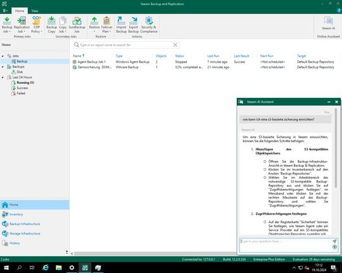342x273 pixels.
Task: Open File Explorer from taskbar
Action: coord(58,267)
